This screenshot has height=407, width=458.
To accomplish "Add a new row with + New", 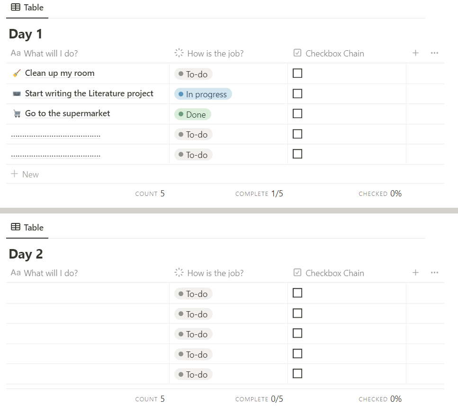I will click(x=25, y=175).
